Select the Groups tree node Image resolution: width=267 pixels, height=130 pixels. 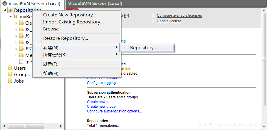[x=22, y=74]
